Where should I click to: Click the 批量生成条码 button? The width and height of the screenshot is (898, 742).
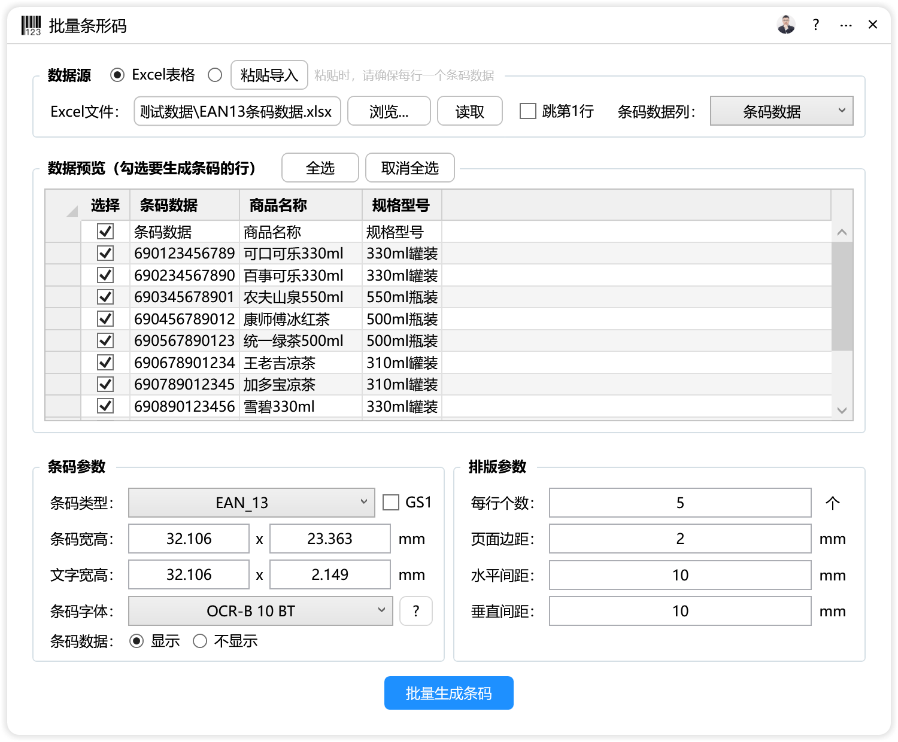pyautogui.click(x=448, y=693)
